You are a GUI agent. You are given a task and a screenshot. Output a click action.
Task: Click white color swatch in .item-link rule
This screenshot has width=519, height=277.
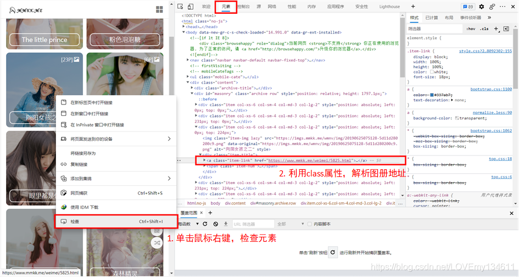pyautogui.click(x=432, y=72)
